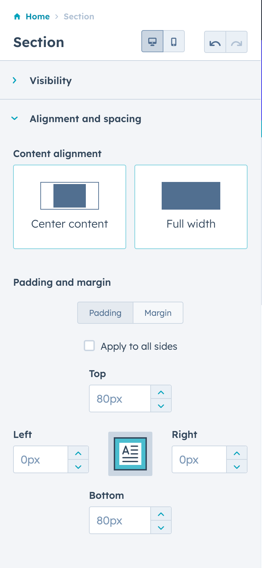Click the undo arrow icon

215,41
